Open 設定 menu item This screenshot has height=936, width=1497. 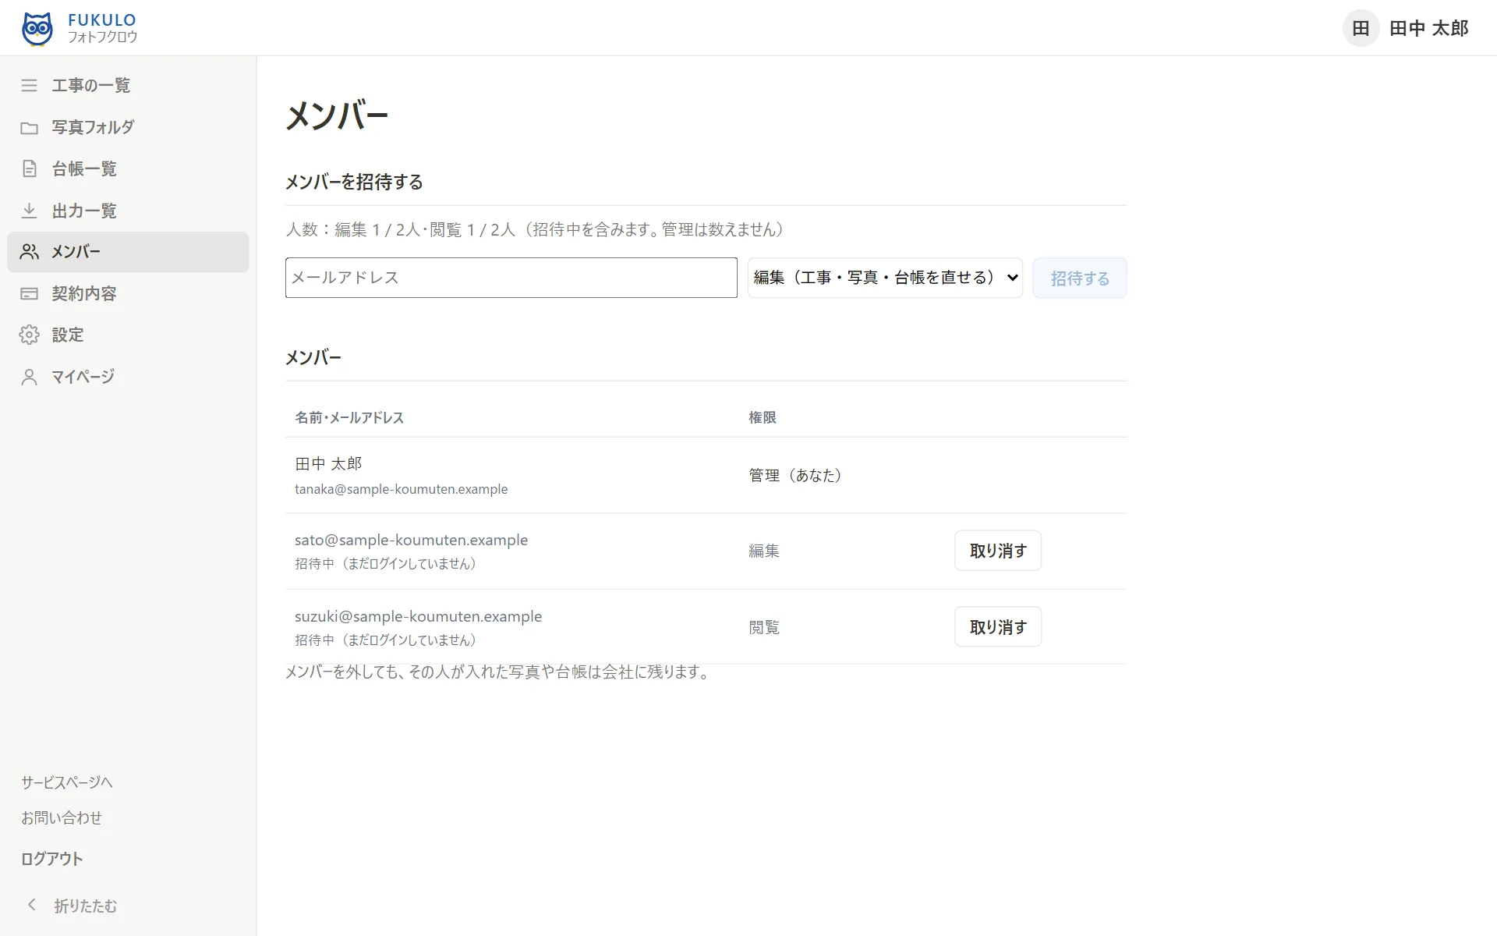pyautogui.click(x=128, y=335)
